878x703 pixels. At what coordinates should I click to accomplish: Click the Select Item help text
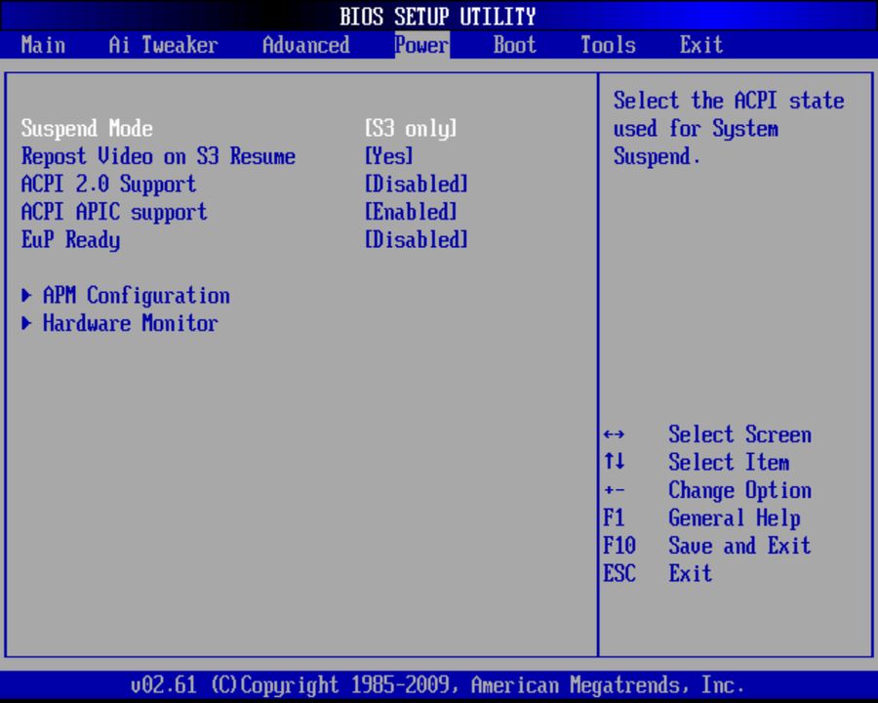[x=729, y=463]
